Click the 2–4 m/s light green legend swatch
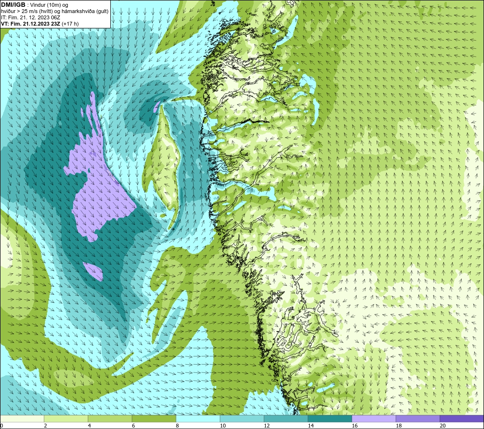 click(66, 418)
